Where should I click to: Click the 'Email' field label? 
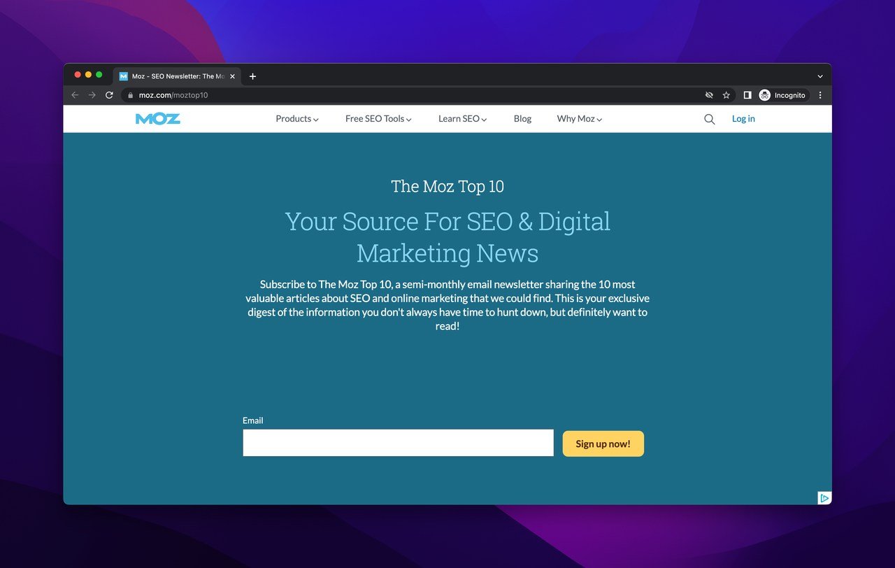pos(253,420)
